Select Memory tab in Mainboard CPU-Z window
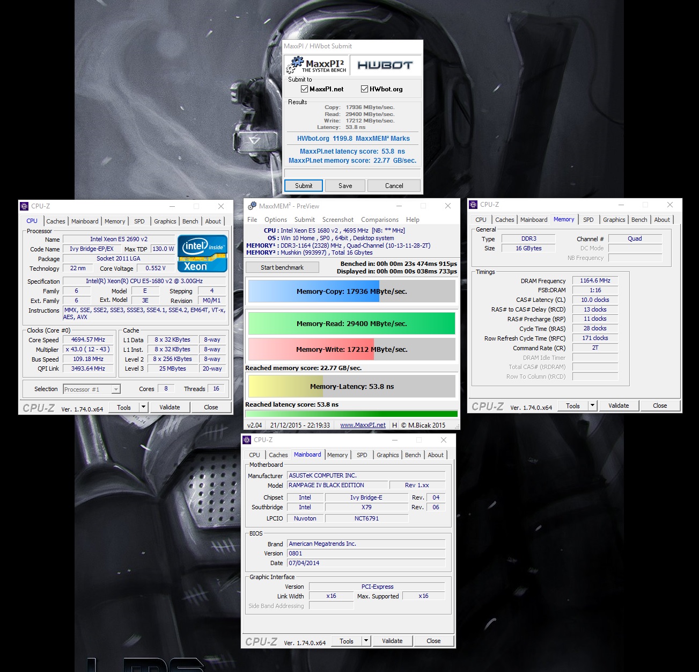The width and height of the screenshot is (699, 672). [337, 455]
